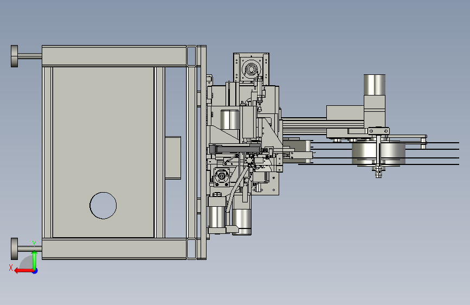Screen dimensions: 470x305
Task: Click the blue Z axis dot of the triad
Action: (x=35, y=271)
